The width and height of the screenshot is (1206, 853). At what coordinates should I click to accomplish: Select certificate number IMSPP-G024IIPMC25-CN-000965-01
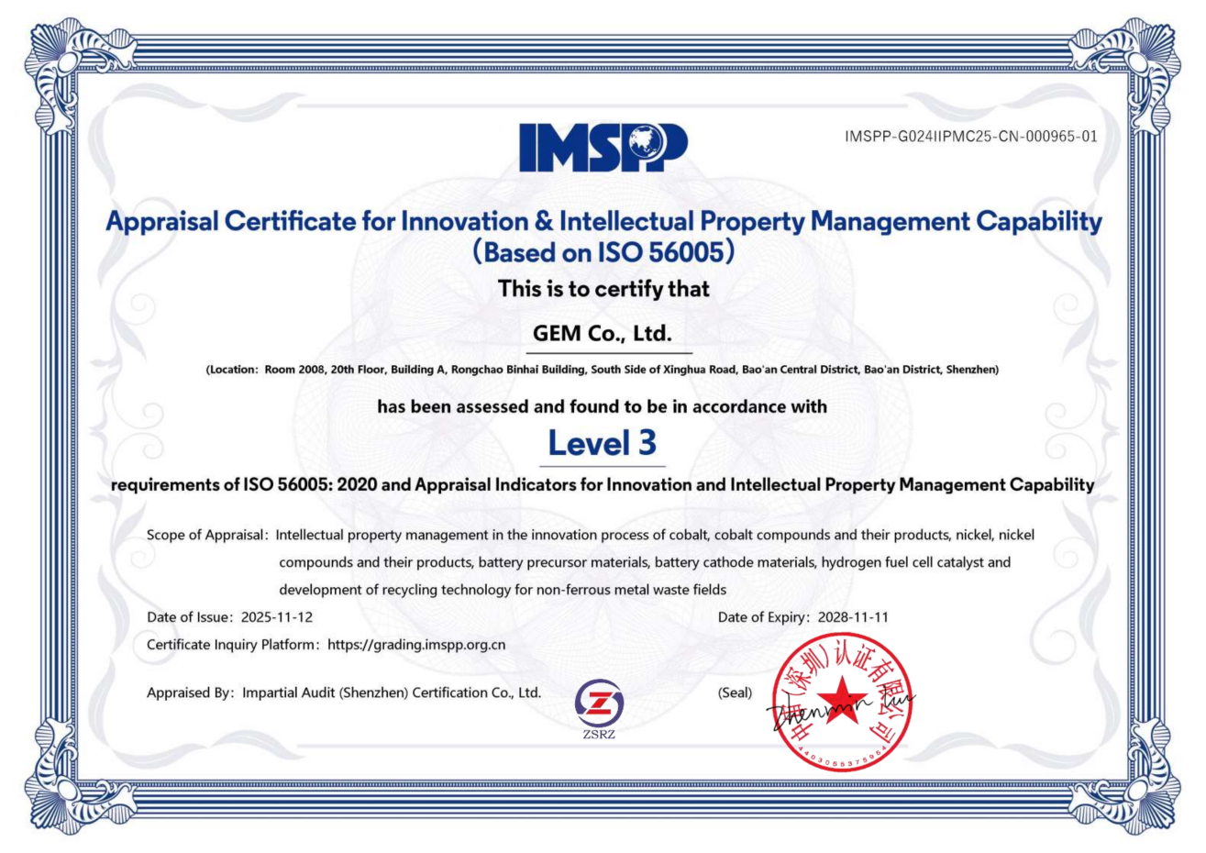pyautogui.click(x=970, y=137)
